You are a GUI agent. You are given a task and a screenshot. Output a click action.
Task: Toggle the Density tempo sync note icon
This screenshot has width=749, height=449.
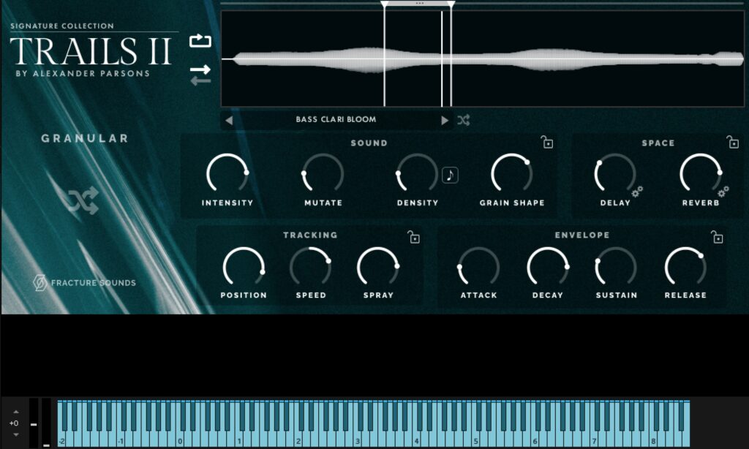tap(450, 176)
